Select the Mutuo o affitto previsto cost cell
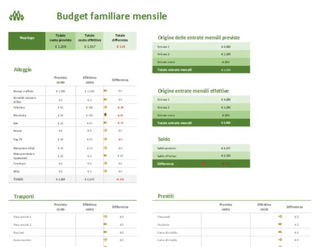Image resolution: width=320 pixels, height=247 pixels. 60,91
